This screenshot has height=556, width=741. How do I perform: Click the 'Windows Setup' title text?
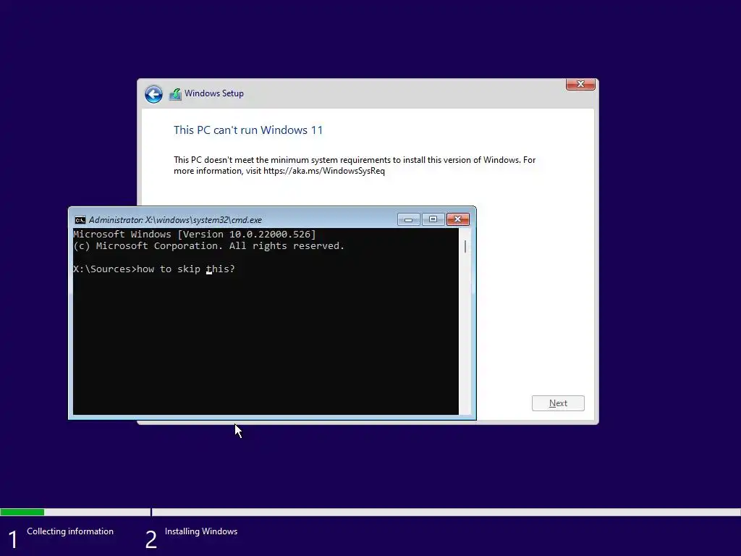pos(214,93)
